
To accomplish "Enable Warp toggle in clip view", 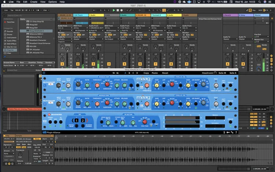I will pos(37,139).
